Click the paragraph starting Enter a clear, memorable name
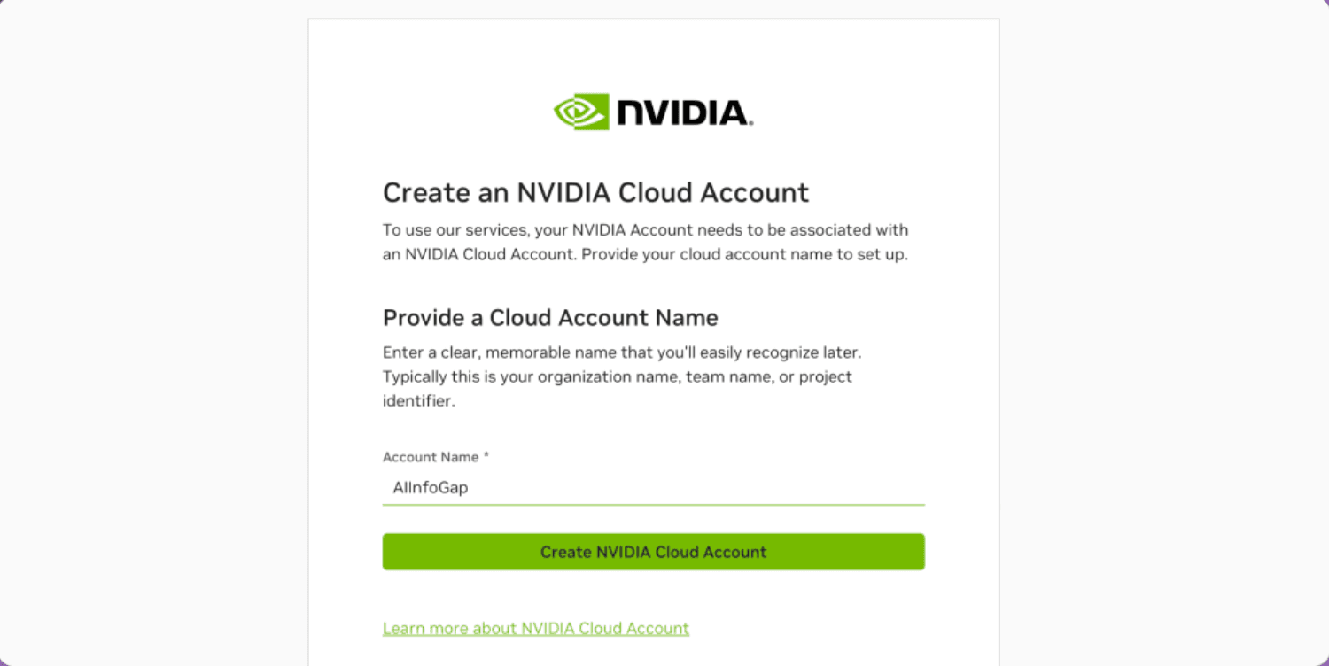This screenshot has width=1329, height=666. 621,376
